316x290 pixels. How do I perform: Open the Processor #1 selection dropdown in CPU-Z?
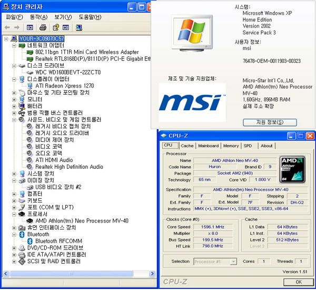pos(233,262)
